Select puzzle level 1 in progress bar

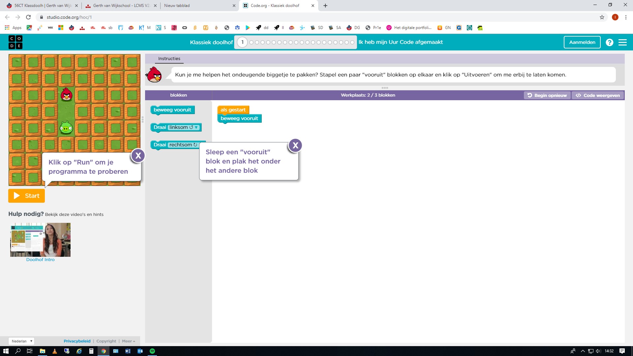[242, 42]
